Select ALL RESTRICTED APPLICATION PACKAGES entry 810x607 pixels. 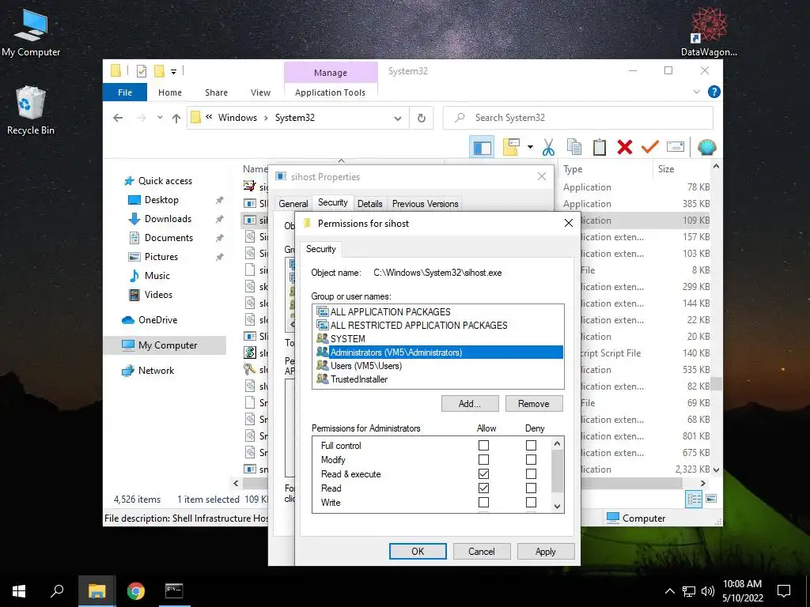pos(438,325)
